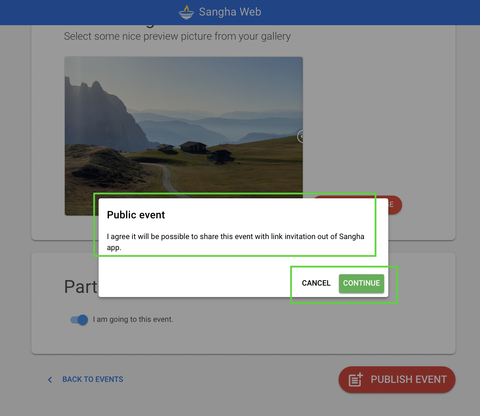Click the 'I am going to this event.' label
The height and width of the screenshot is (416, 480).
pyautogui.click(x=133, y=319)
